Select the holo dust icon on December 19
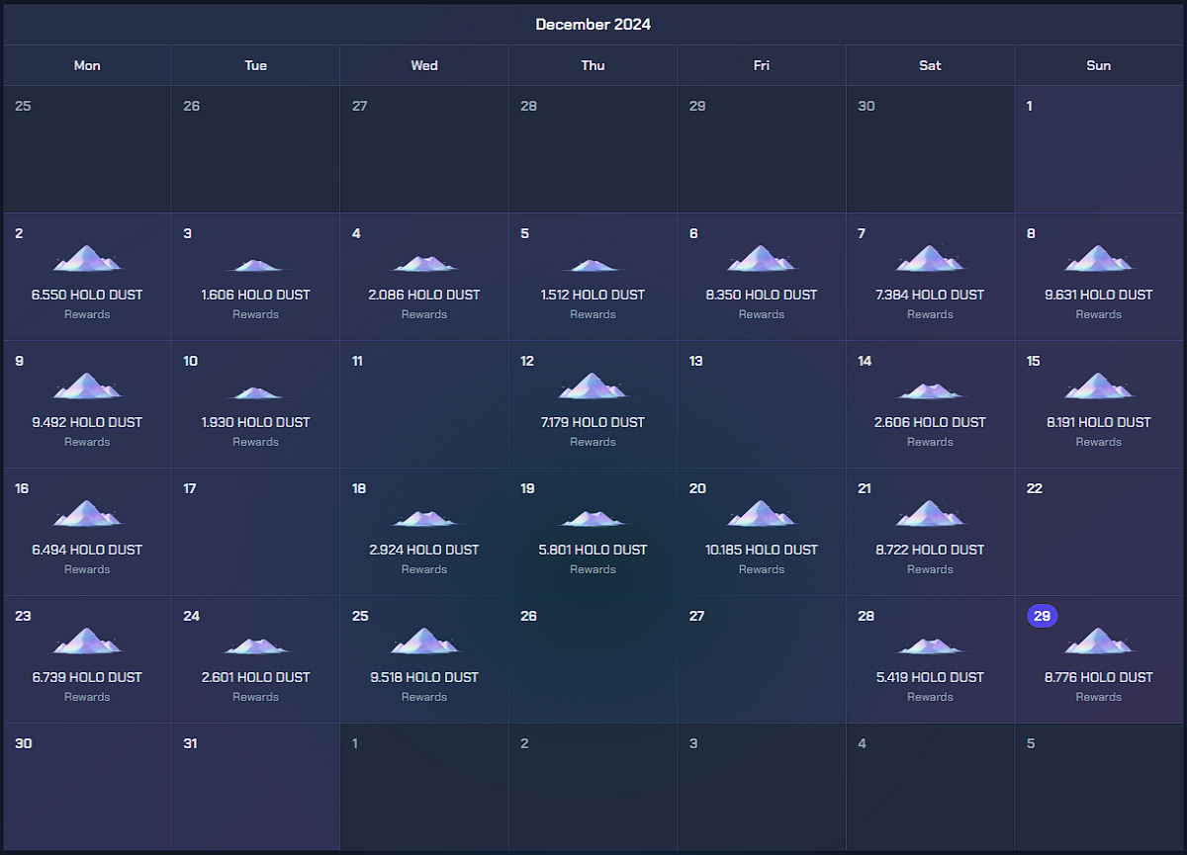1187x855 pixels. pyautogui.click(x=593, y=517)
